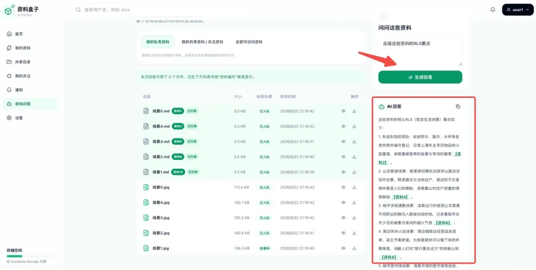This screenshot has height=270, width=536.
Task: Click the 存储空间 usage progress bar
Action: [30, 256]
